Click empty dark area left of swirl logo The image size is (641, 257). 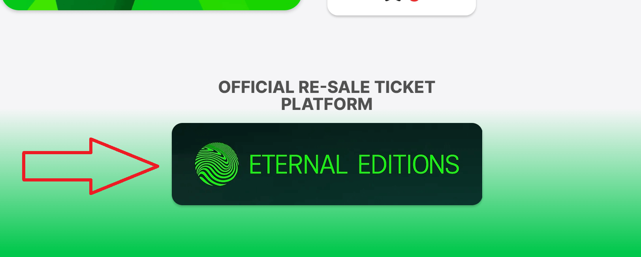pyautogui.click(x=183, y=164)
